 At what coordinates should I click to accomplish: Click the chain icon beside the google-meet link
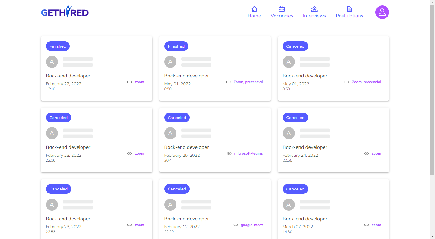pyautogui.click(x=235, y=225)
